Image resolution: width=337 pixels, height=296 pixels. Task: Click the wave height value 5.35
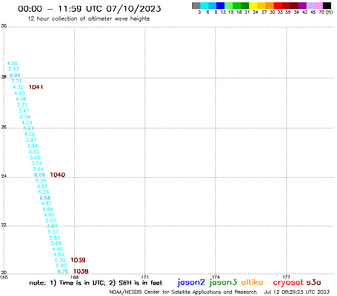click(x=41, y=181)
